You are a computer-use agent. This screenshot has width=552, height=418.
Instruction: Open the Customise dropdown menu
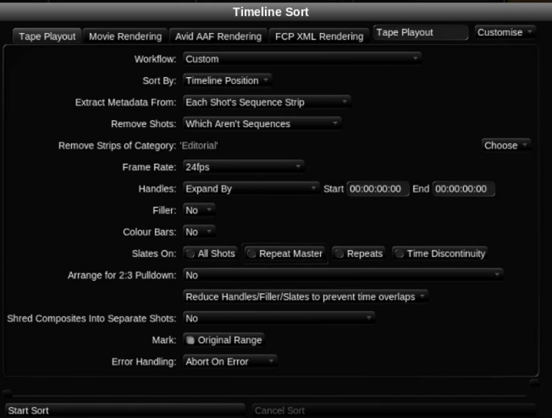505,32
